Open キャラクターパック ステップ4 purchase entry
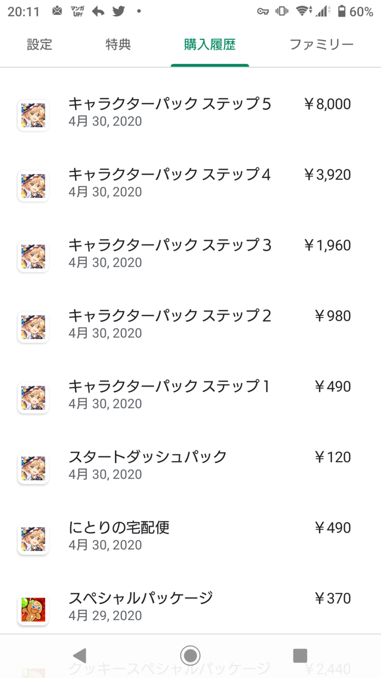 [x=170, y=182]
